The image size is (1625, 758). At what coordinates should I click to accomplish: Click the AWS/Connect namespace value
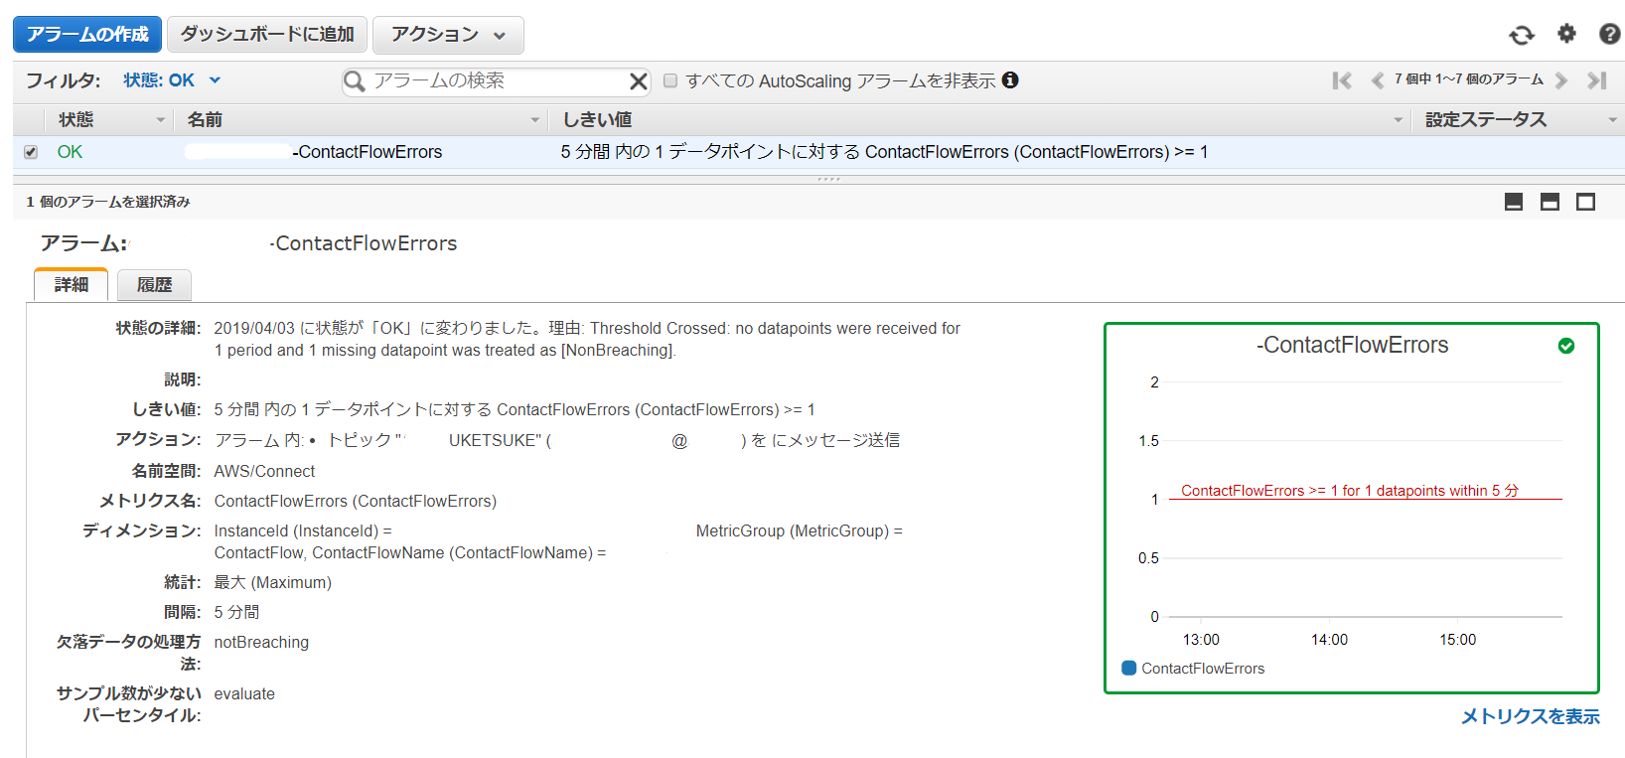(264, 471)
